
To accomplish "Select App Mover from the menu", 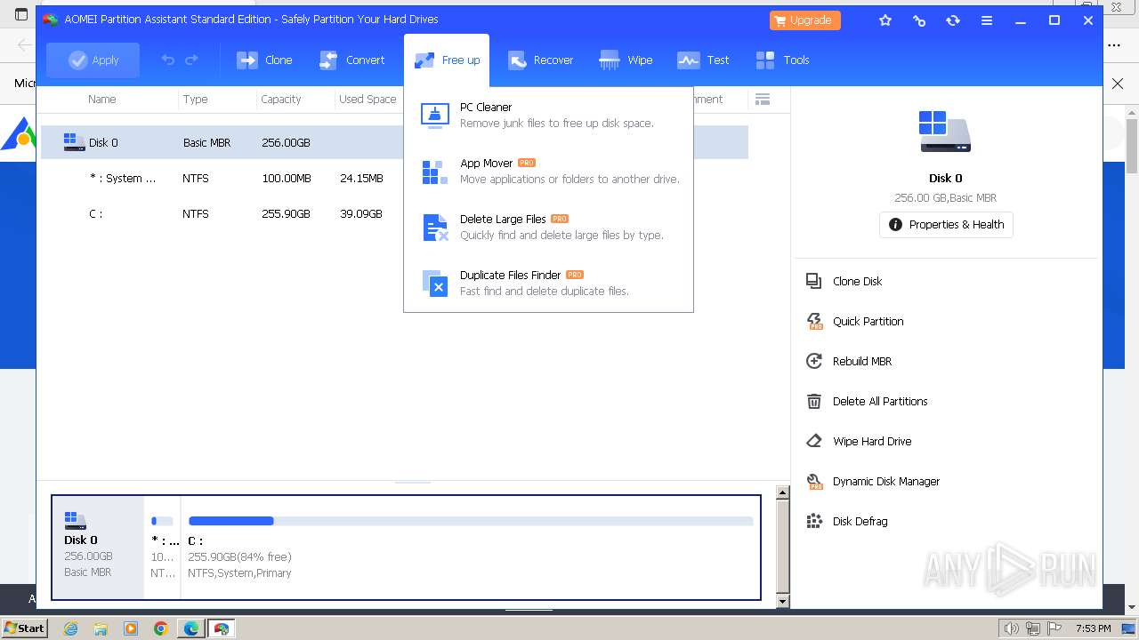I will pos(548,171).
